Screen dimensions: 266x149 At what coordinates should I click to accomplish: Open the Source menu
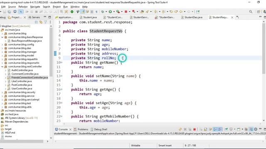click(12, 7)
